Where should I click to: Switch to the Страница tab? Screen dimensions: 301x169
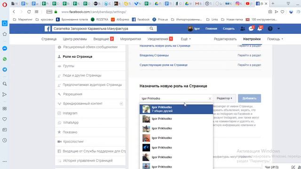click(x=49, y=39)
